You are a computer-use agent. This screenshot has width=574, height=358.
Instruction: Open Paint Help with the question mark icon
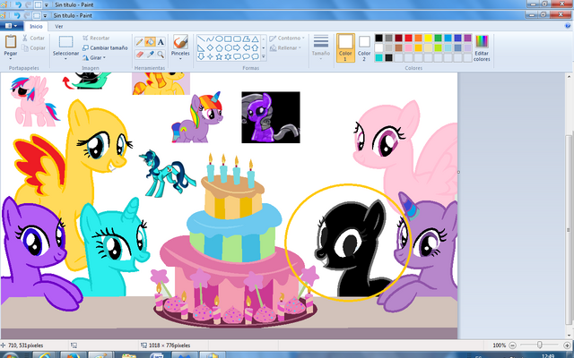(568, 26)
